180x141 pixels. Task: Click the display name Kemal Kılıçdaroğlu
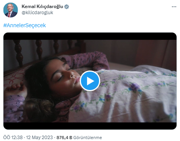coord(42,7)
